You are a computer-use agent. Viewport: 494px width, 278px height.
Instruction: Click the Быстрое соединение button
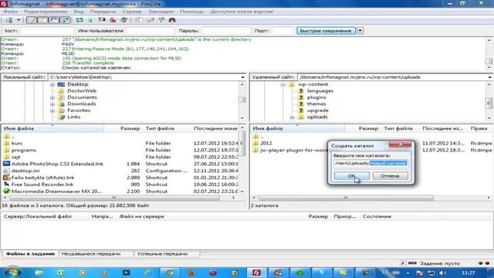point(326,31)
